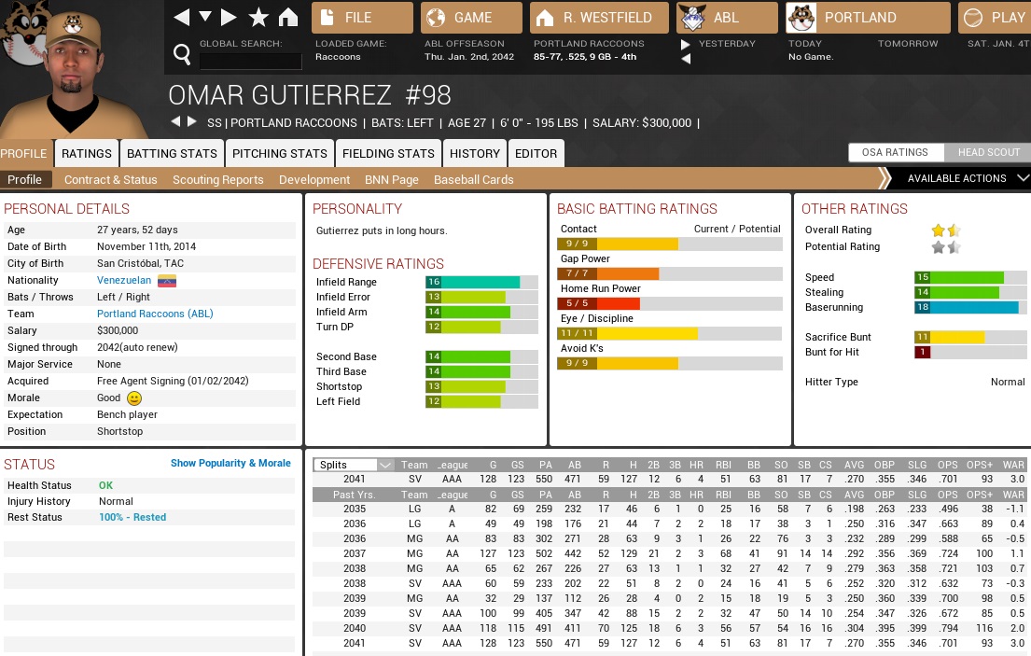
Task: Select the 2040 SV AAA stats row
Action: [x=669, y=628]
